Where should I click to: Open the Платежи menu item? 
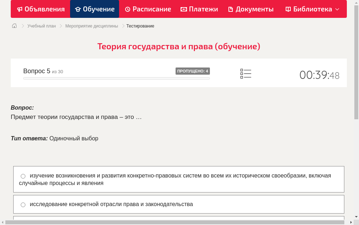click(x=199, y=9)
